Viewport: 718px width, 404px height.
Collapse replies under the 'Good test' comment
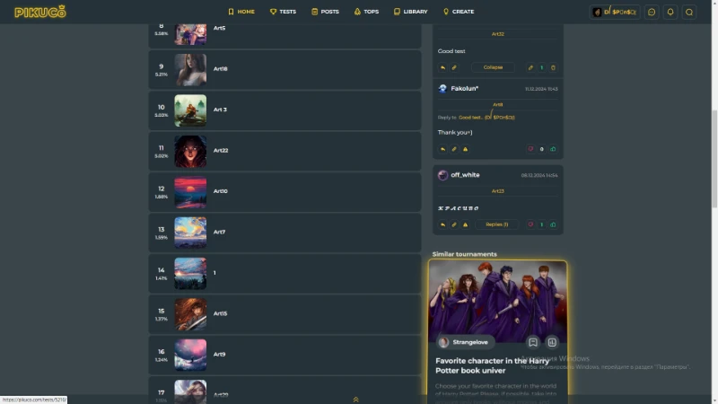pos(493,67)
